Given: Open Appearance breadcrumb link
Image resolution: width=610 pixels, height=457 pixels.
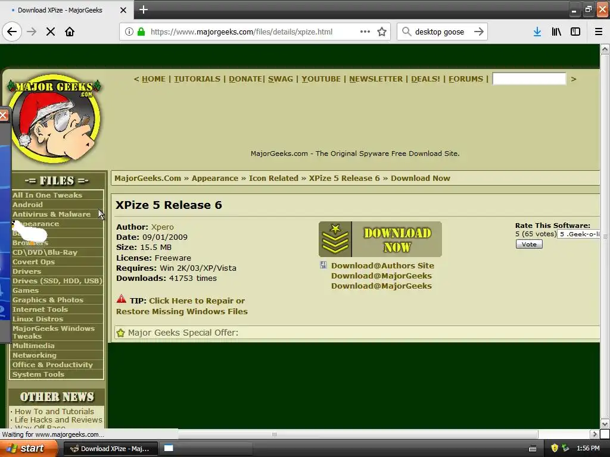Looking at the screenshot, I should [x=214, y=179].
